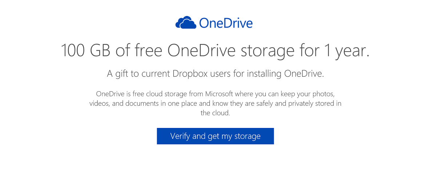This screenshot has height=189, width=436.
Task: Click the word "OneDrive" inside the large headline
Action: pos(201,51)
